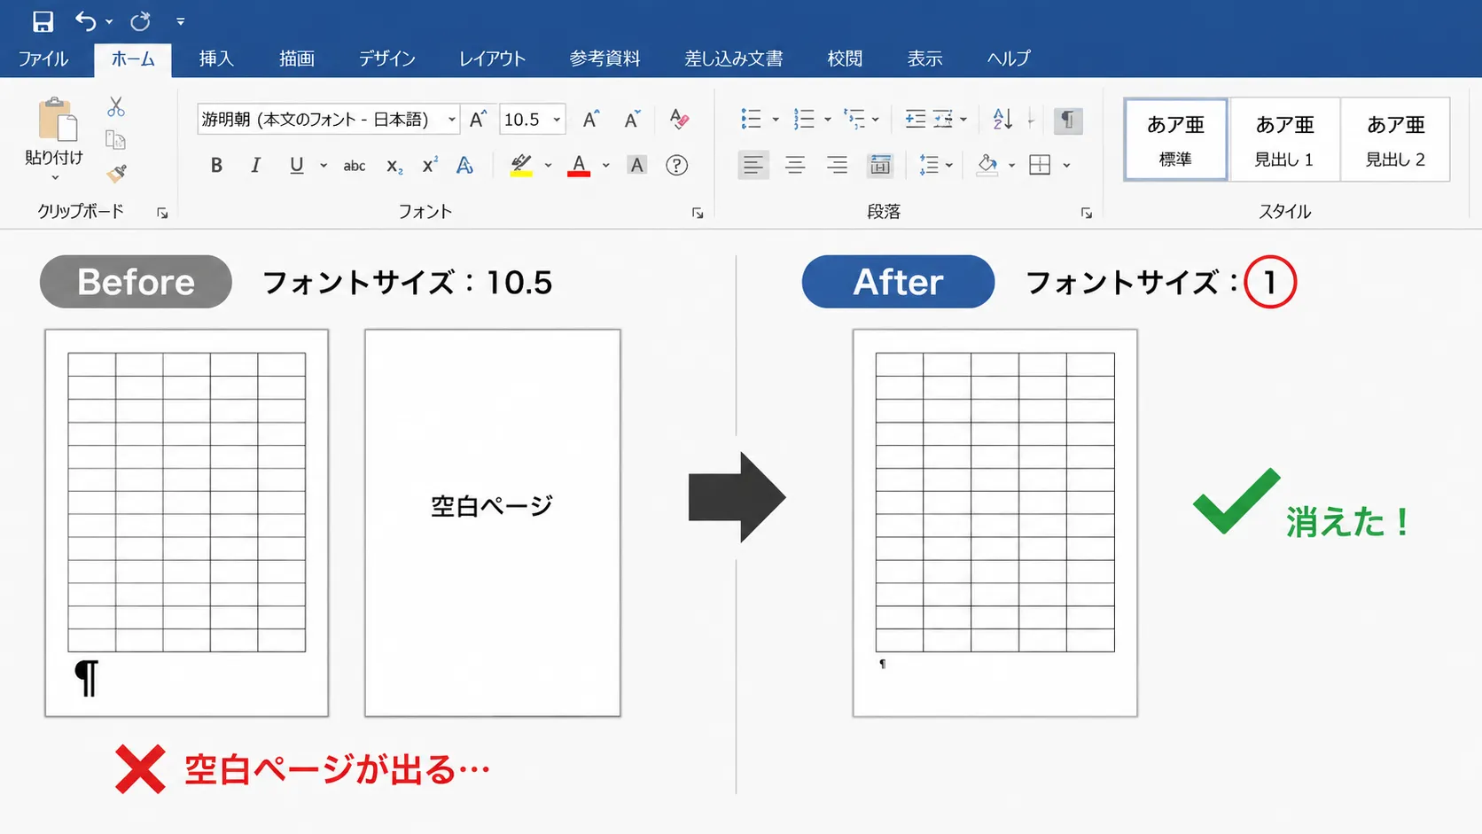Viewport: 1482px width, 834px height.
Task: Click the center alignment icon
Action: pos(795,165)
